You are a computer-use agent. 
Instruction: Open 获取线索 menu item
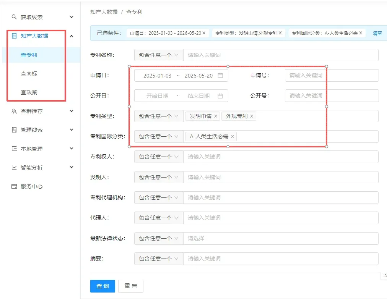tap(32, 17)
